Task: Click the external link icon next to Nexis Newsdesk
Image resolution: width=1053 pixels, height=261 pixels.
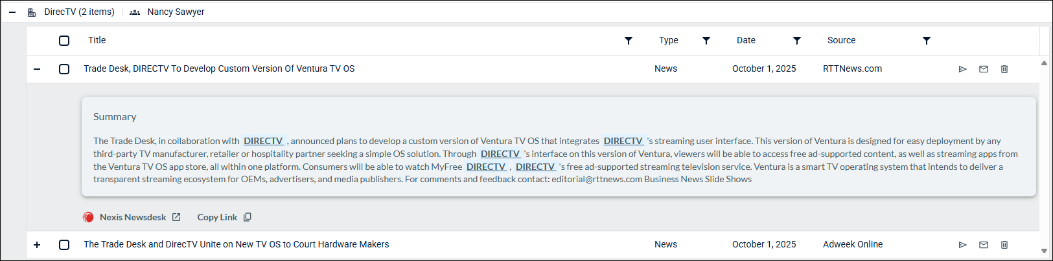Action: 176,217
